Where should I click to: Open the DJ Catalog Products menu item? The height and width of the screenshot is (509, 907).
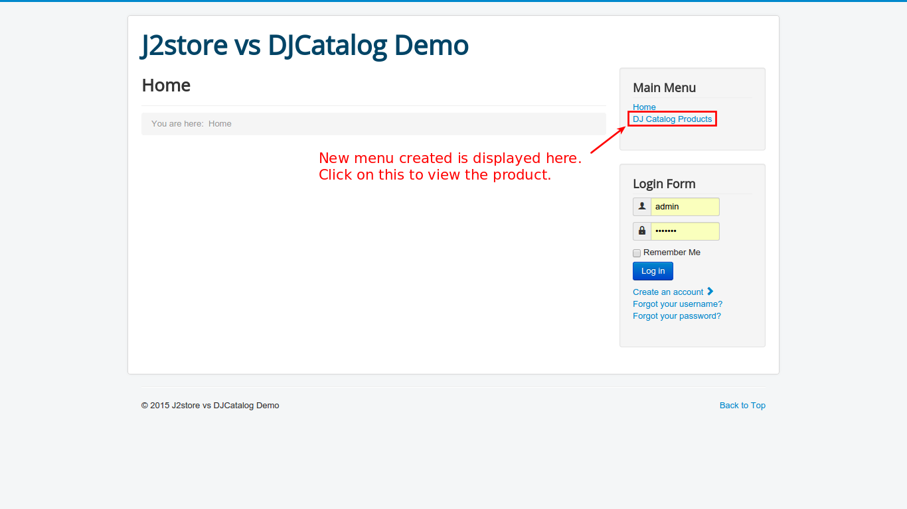(672, 119)
